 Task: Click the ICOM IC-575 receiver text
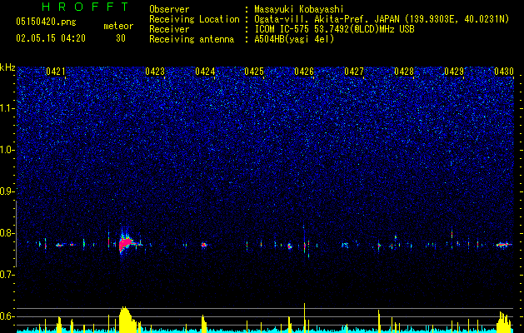289,29
